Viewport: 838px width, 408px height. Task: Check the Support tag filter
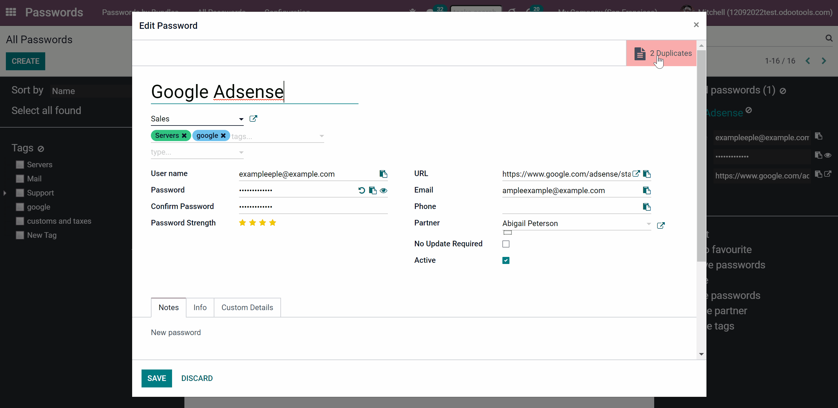click(x=20, y=193)
